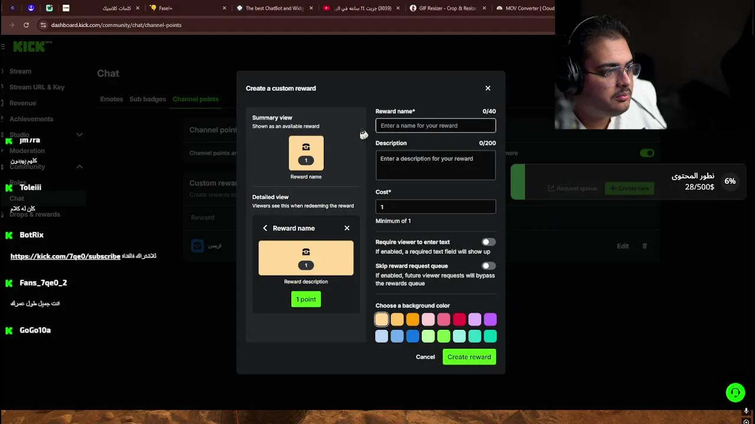Click the browser forward arrow
Viewport: 755px width, 424px height.
[x=12, y=25]
